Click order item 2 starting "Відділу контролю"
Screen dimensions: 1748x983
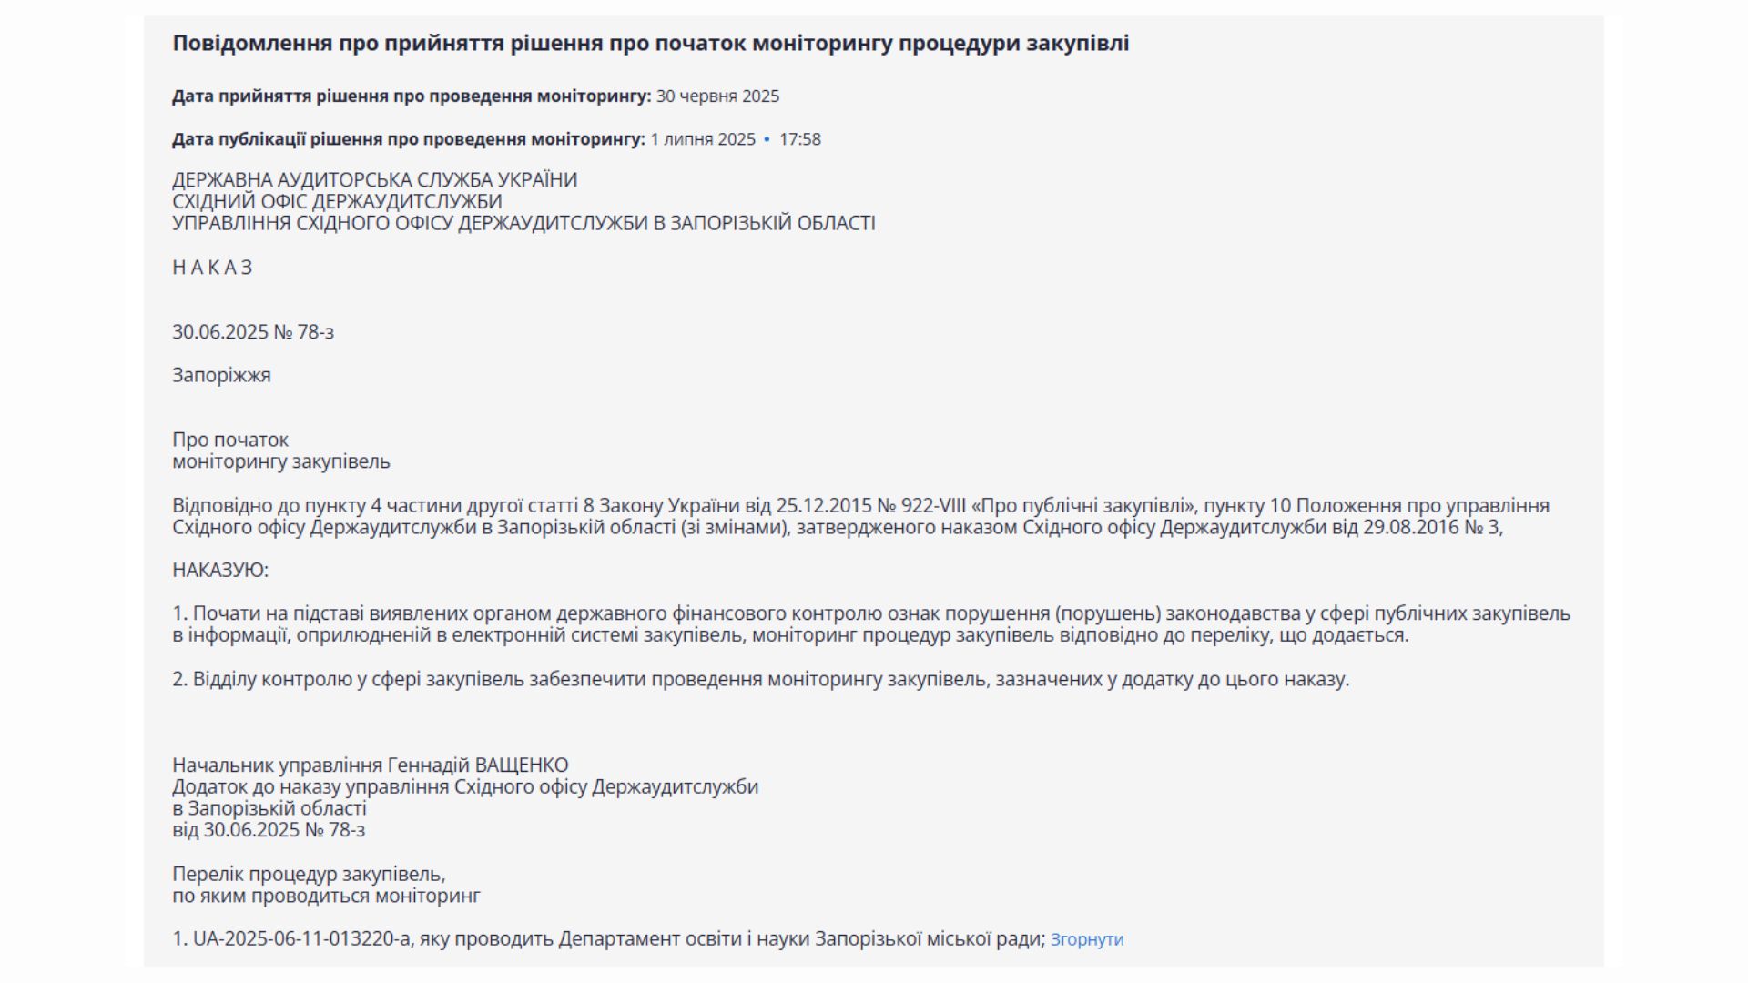coord(760,679)
